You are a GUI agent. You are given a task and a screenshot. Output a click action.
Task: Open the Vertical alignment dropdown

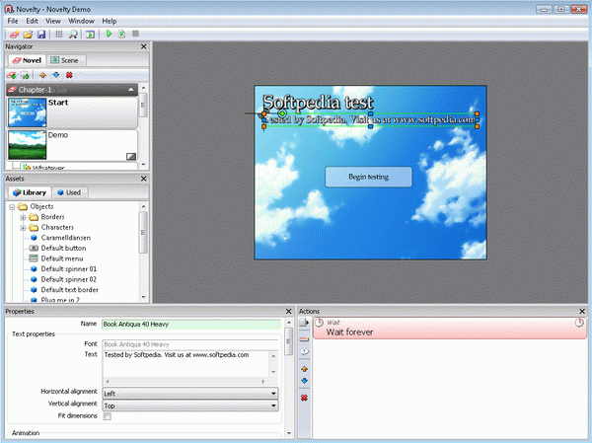tap(190, 406)
